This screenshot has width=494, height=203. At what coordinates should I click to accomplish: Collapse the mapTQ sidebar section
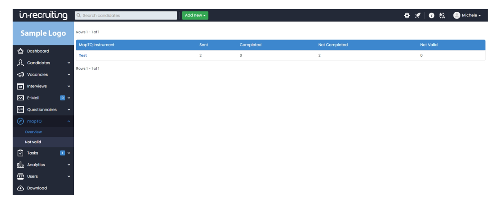pyautogui.click(x=69, y=121)
